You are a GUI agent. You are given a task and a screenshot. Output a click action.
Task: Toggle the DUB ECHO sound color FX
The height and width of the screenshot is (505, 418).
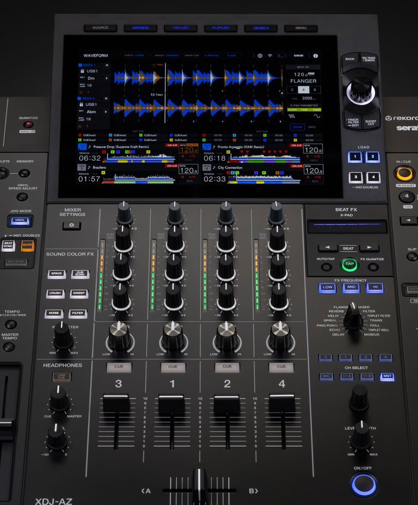(x=80, y=274)
